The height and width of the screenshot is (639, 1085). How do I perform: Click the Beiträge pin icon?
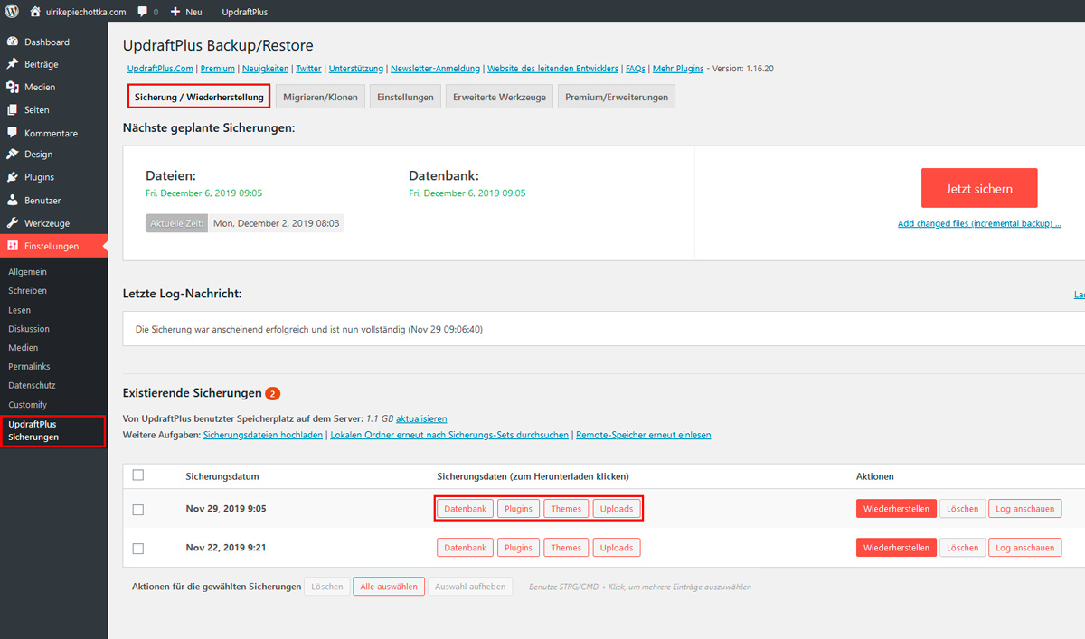coord(13,64)
